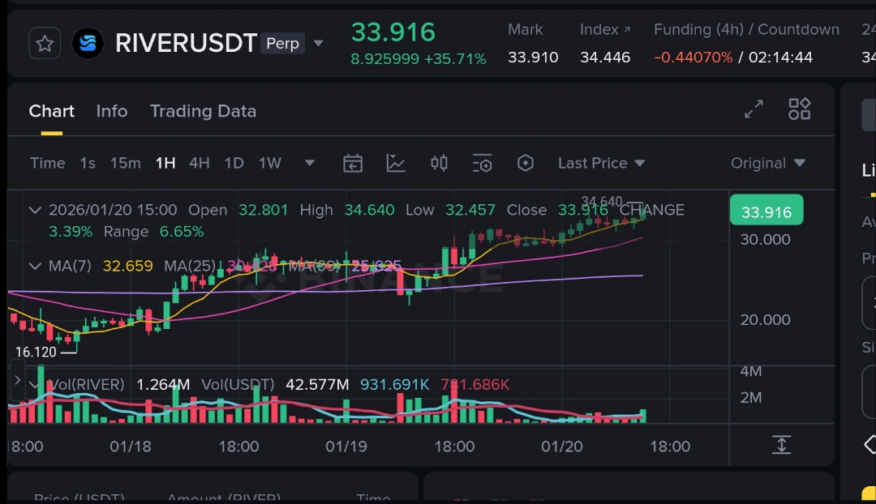Collapse the MA indicator legend chevron

35,266
